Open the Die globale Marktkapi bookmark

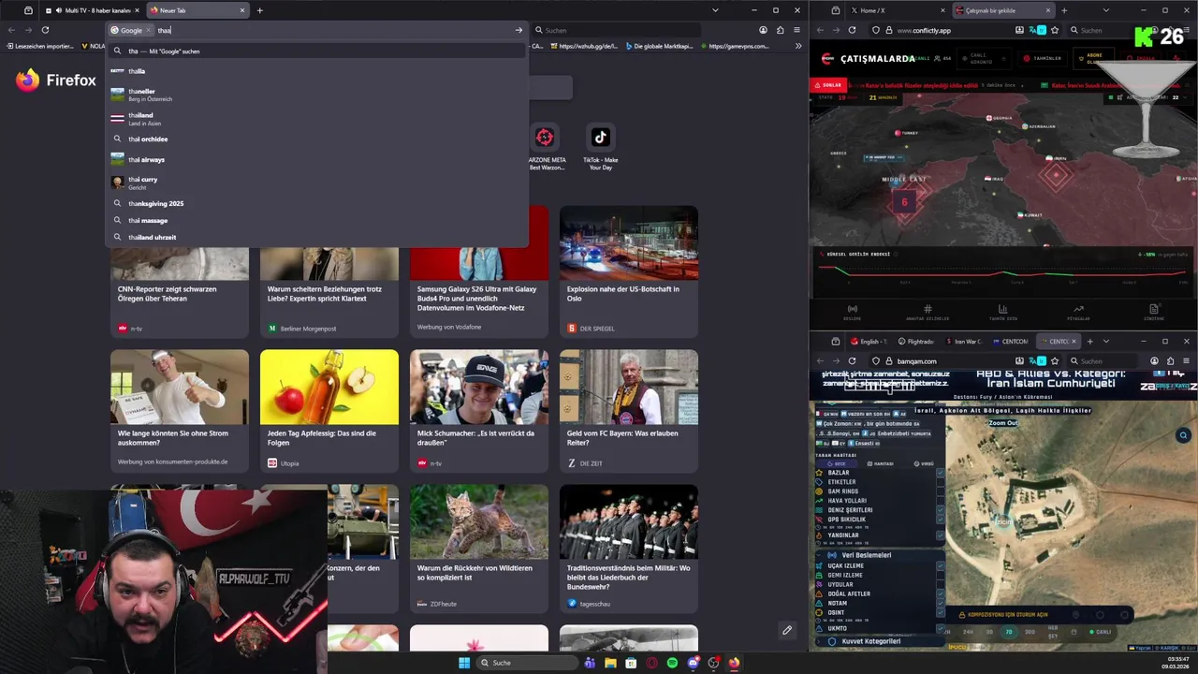tap(659, 46)
